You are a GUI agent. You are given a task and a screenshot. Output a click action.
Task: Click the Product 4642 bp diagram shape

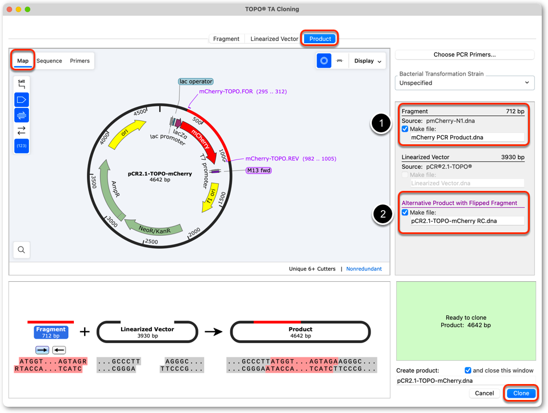pos(300,332)
